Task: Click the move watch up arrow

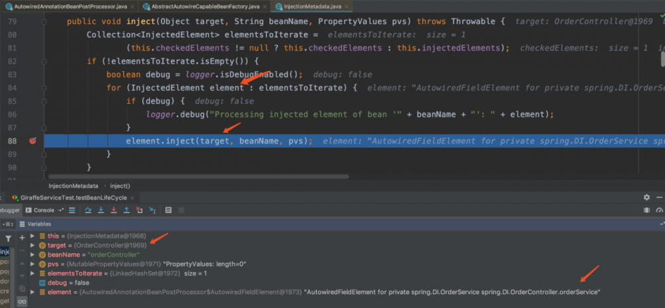Action: (23, 263)
